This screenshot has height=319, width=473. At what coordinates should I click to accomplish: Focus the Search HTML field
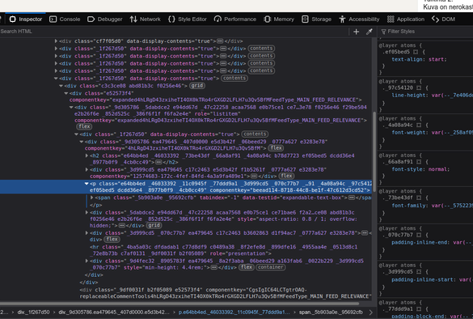174,32
